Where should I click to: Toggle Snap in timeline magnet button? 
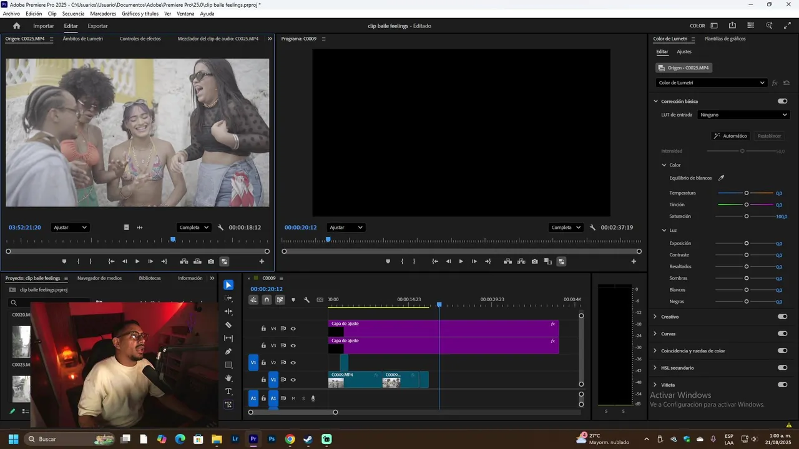(x=267, y=300)
